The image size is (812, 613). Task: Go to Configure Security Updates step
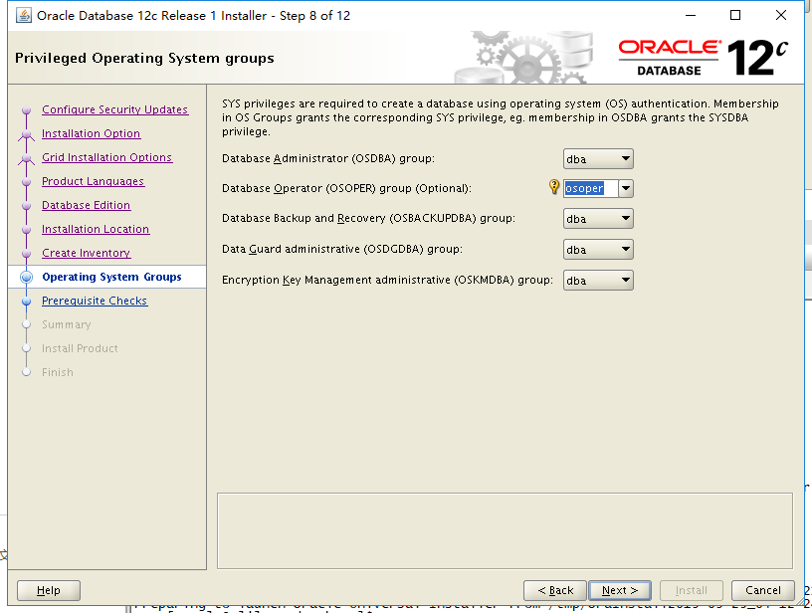pyautogui.click(x=115, y=109)
